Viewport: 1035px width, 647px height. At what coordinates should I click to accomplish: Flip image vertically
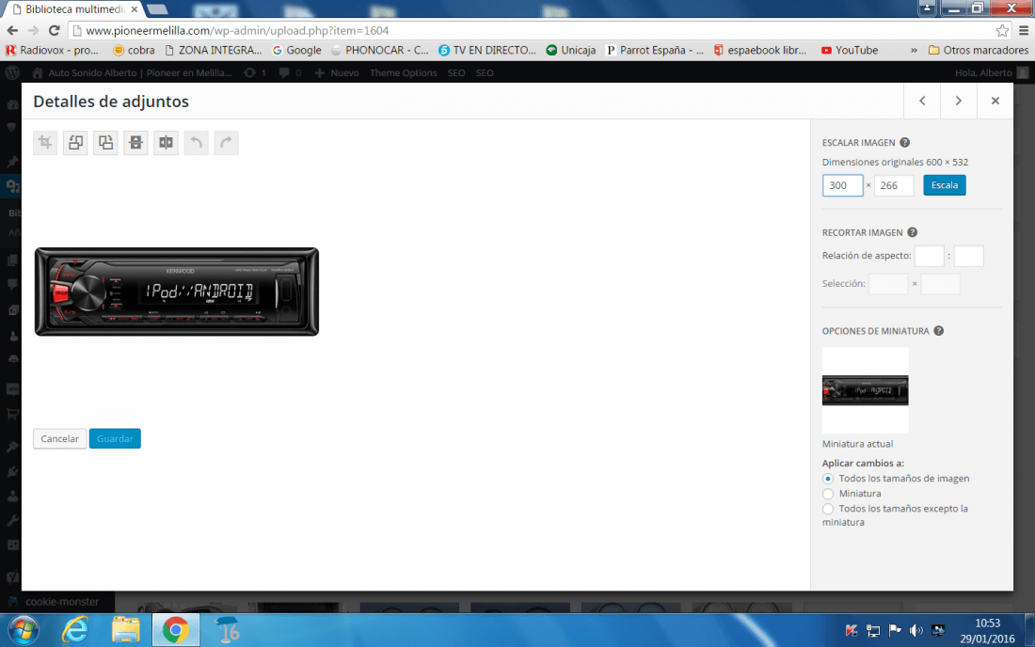pyautogui.click(x=136, y=142)
